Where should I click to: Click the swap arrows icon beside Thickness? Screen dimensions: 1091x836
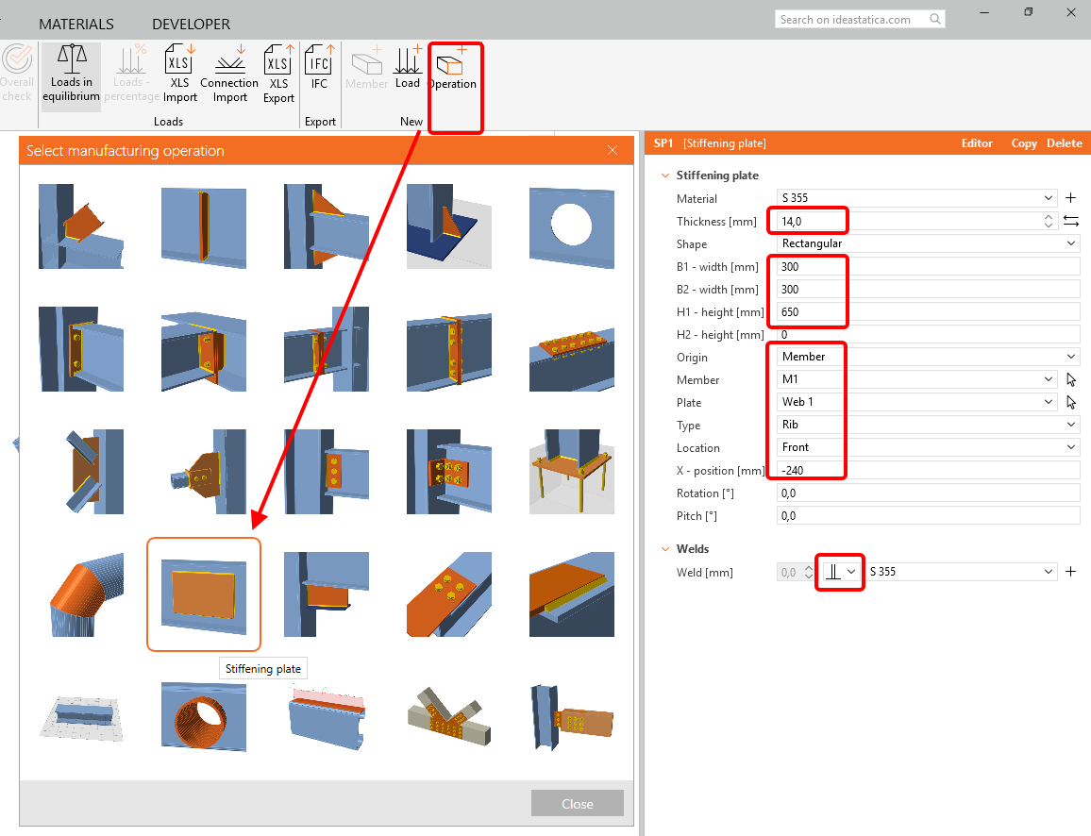(1071, 221)
